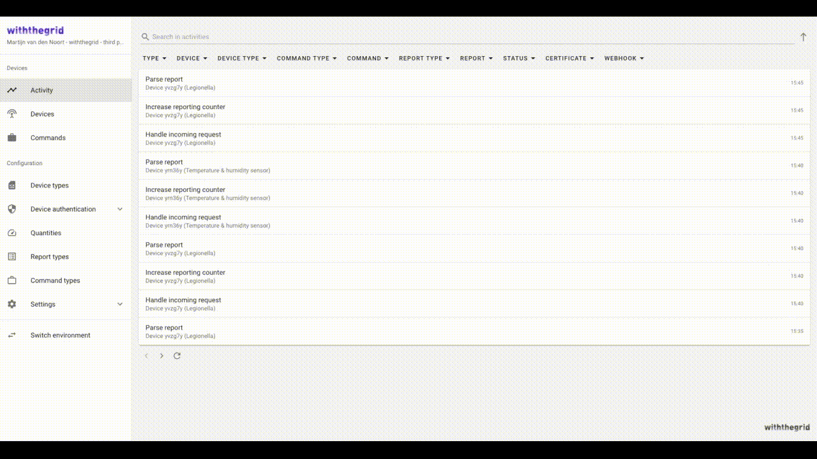
Task: Go to next page with right chevron
Action: click(x=161, y=356)
